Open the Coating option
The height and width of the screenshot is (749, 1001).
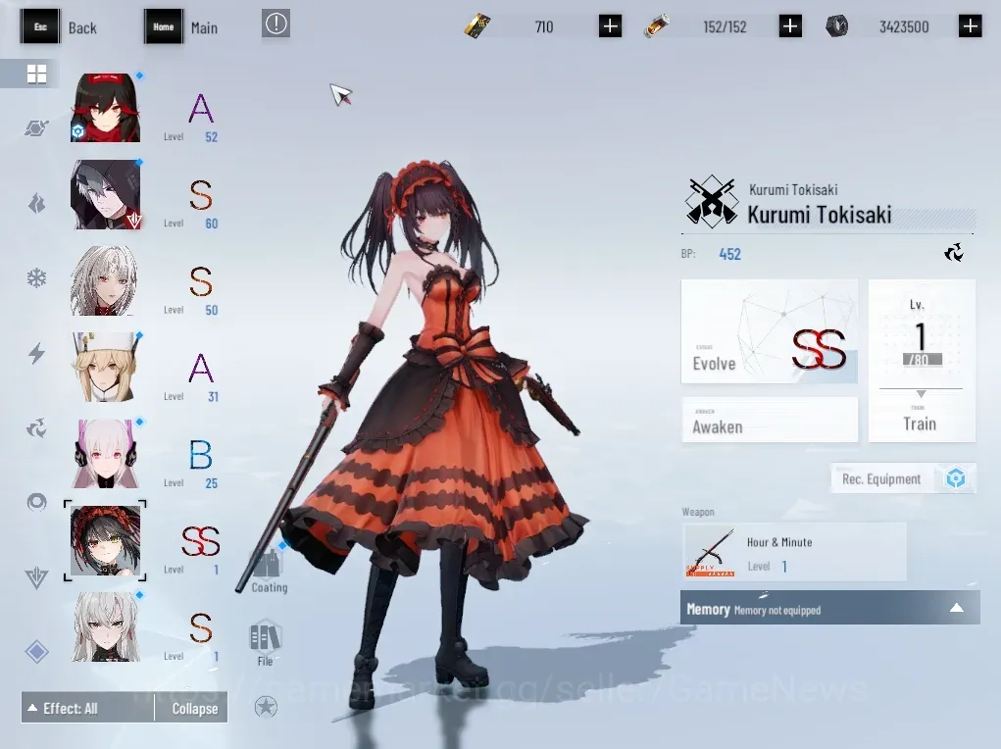click(269, 571)
